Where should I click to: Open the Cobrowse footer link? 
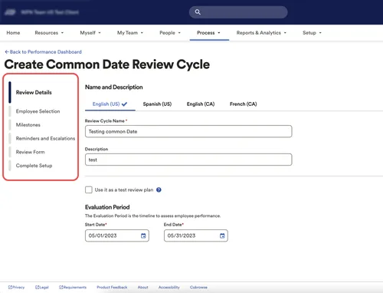pos(198,287)
